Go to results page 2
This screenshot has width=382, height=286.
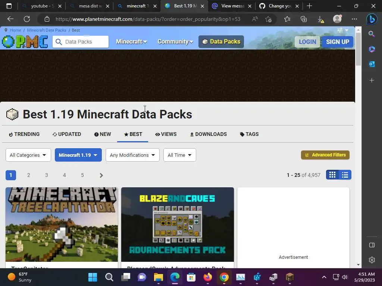click(x=28, y=175)
